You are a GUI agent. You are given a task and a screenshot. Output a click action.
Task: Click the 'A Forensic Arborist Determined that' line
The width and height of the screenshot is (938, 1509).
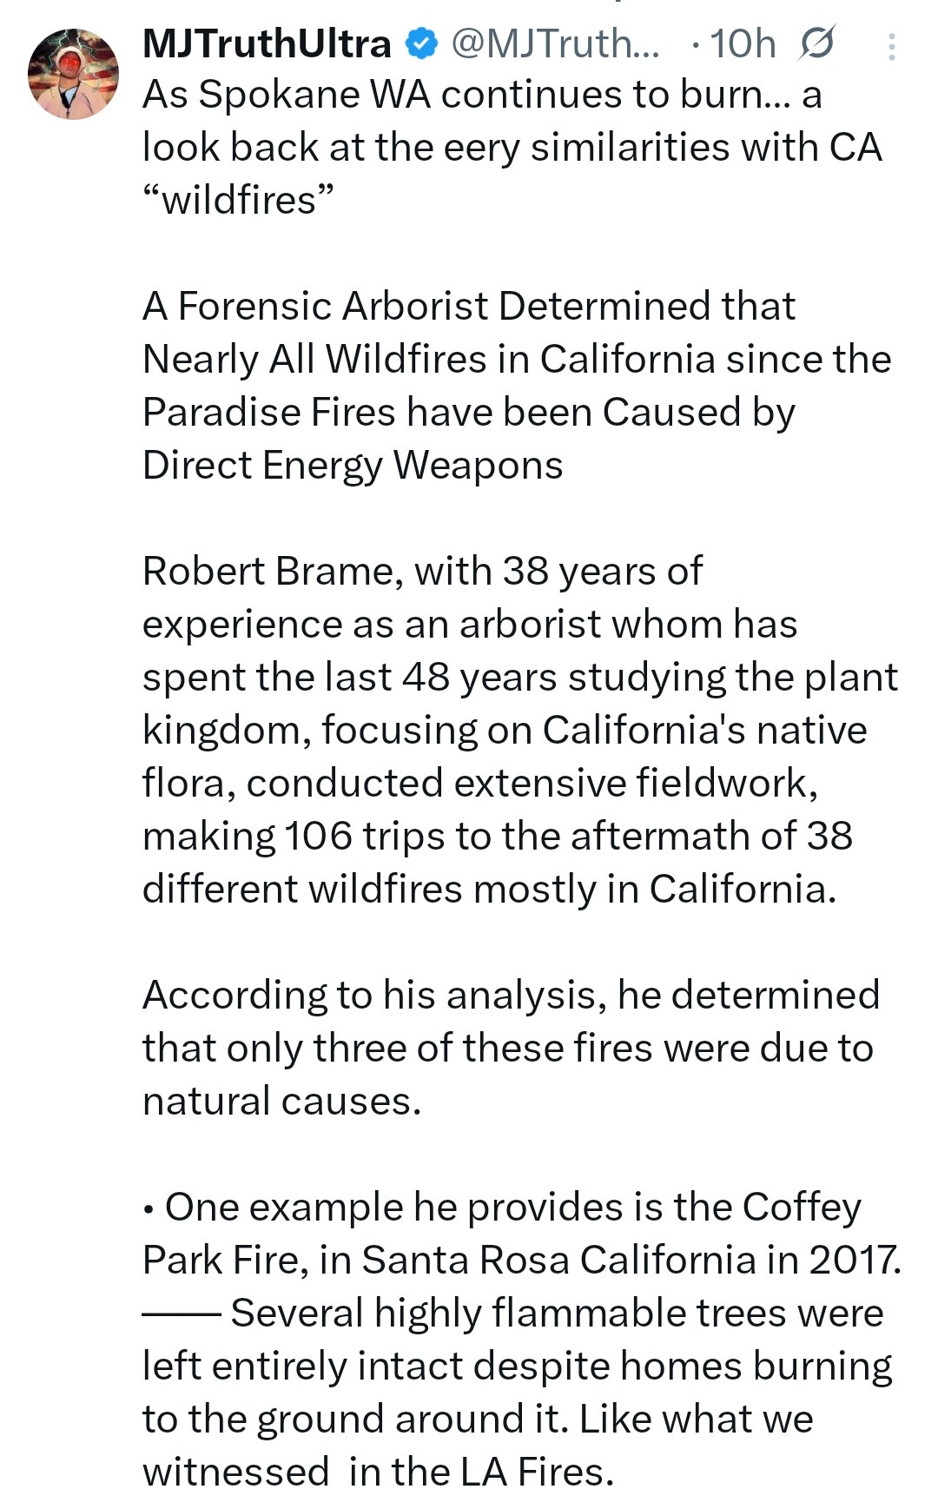click(x=469, y=307)
